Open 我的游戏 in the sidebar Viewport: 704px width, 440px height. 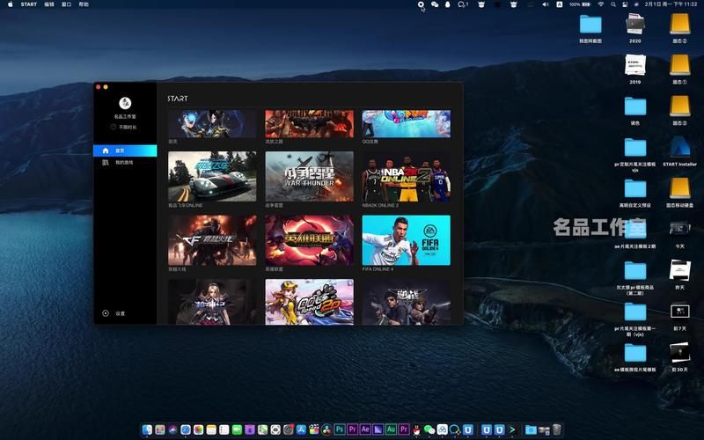coord(124,163)
